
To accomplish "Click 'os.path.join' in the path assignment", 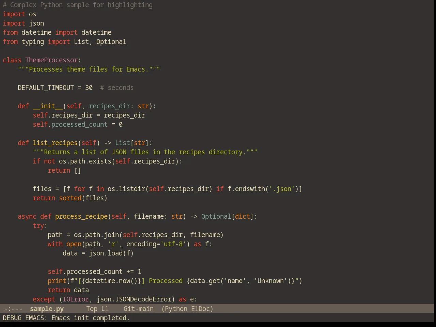I will (x=96, y=235).
